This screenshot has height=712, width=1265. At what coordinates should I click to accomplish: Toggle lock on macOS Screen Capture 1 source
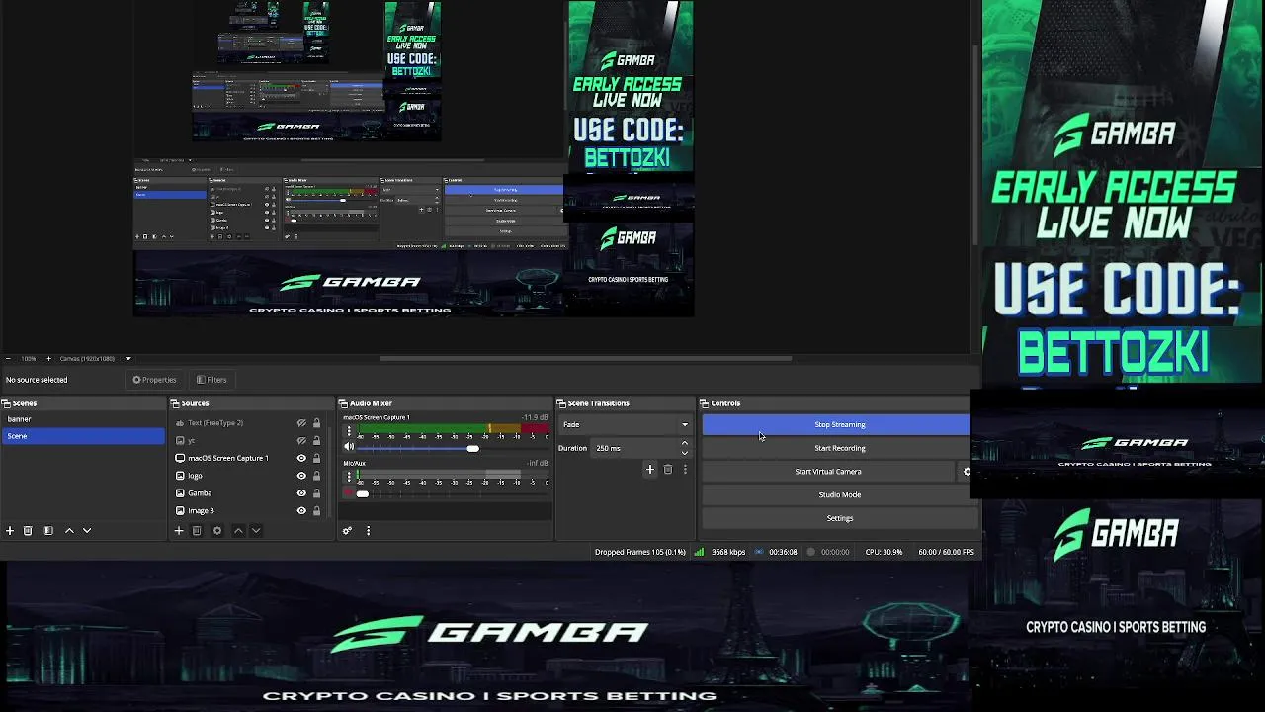pos(316,458)
